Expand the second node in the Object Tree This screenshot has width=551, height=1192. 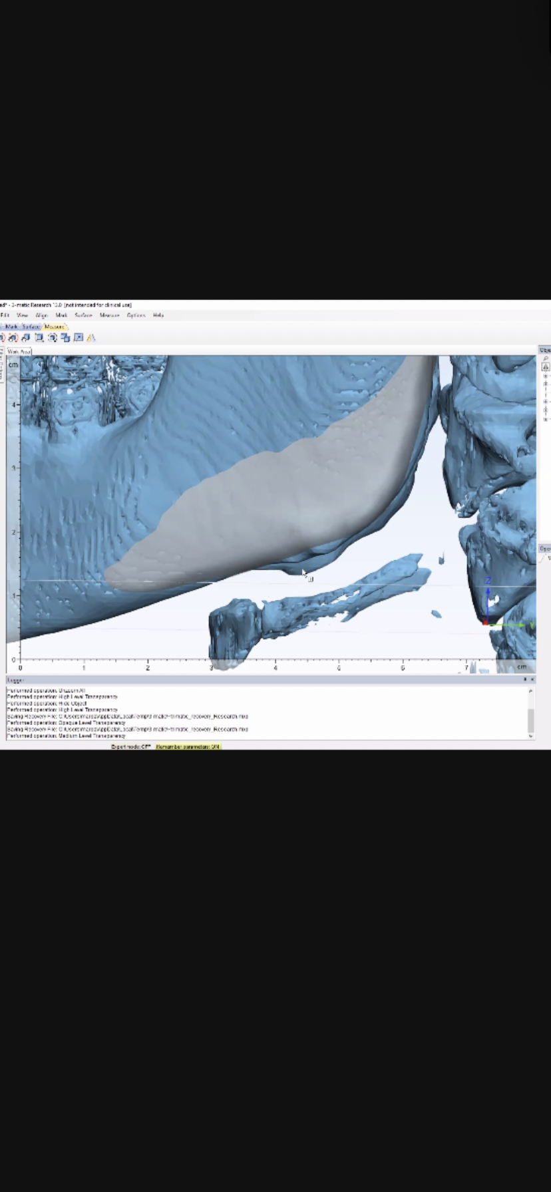pyautogui.click(x=546, y=384)
